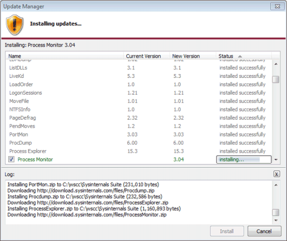The height and width of the screenshot is (241, 287).
Task: Click the log scroll up arrow
Action: pyautogui.click(x=276, y=185)
